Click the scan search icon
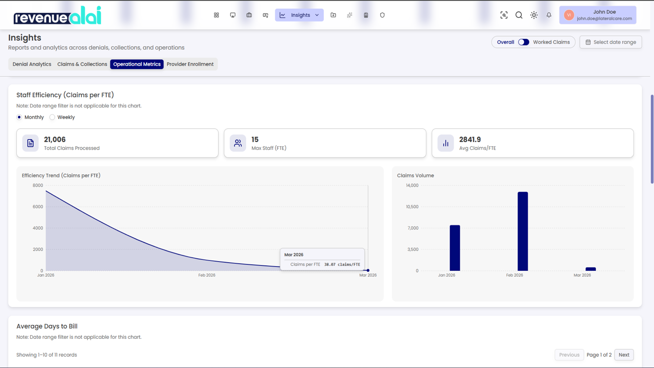 click(x=504, y=15)
